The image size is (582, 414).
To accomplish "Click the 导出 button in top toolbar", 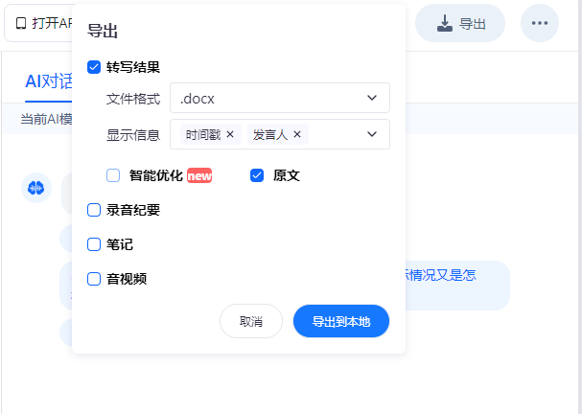I will click(x=460, y=23).
